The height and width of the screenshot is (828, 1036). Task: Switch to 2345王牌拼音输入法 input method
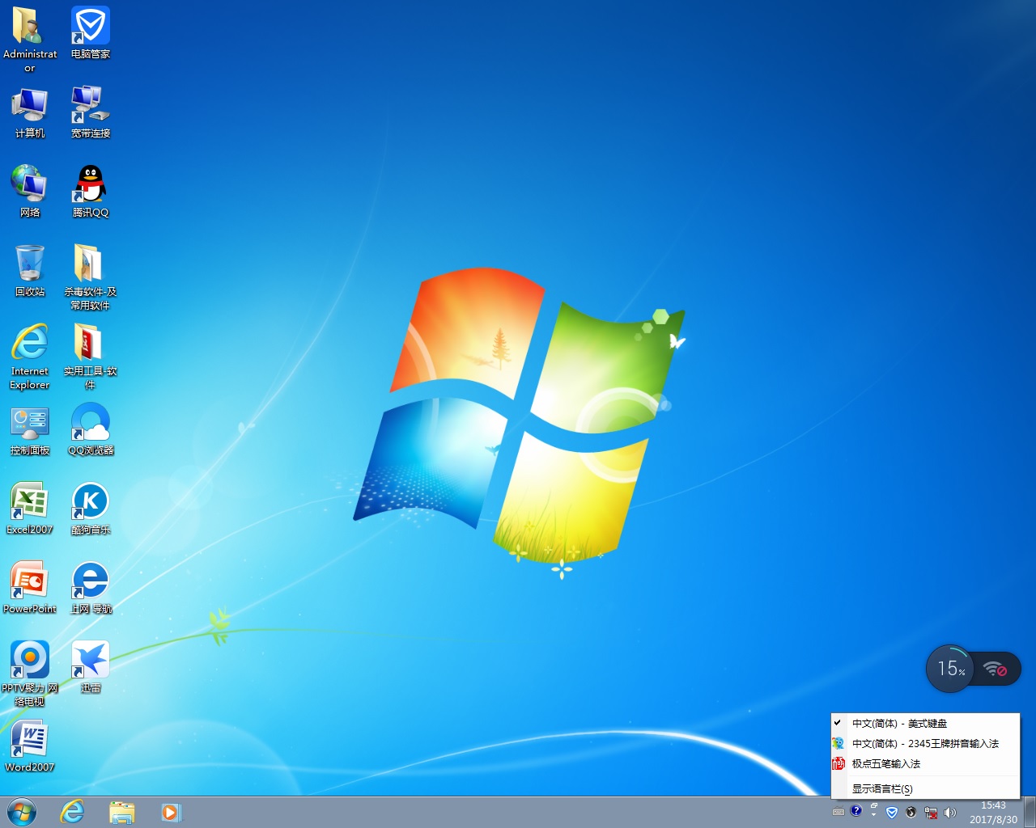tap(924, 744)
